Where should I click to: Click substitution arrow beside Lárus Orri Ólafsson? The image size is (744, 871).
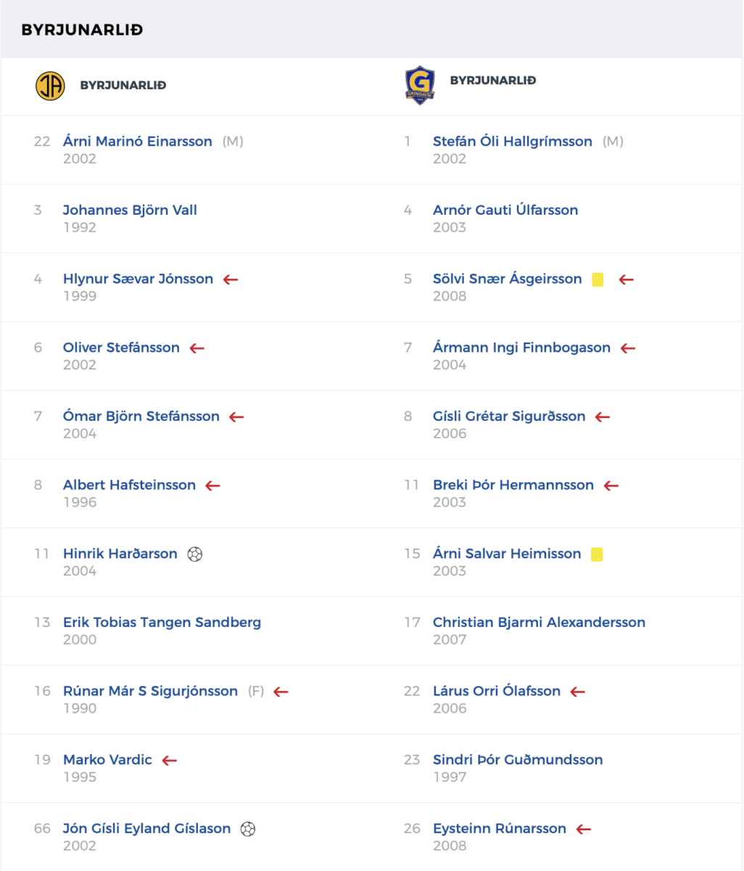[x=578, y=692]
